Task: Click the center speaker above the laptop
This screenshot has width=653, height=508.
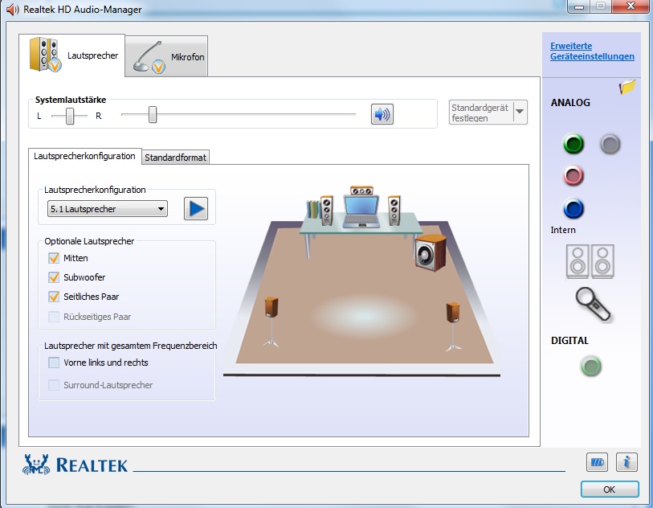Action: pos(361,190)
